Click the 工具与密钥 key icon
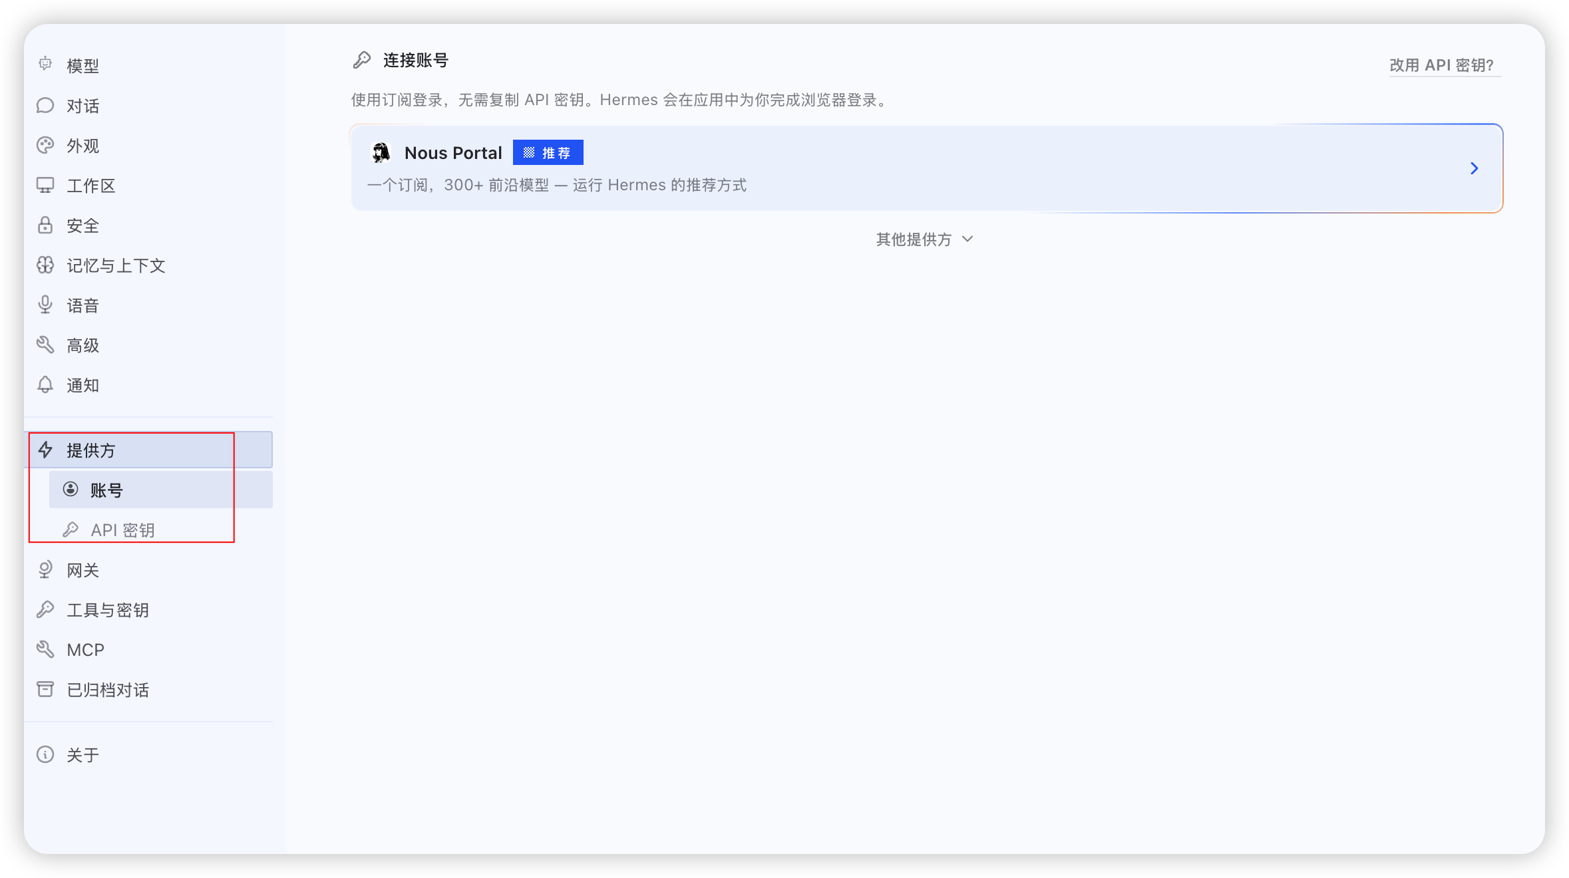The image size is (1569, 878). [x=45, y=609]
